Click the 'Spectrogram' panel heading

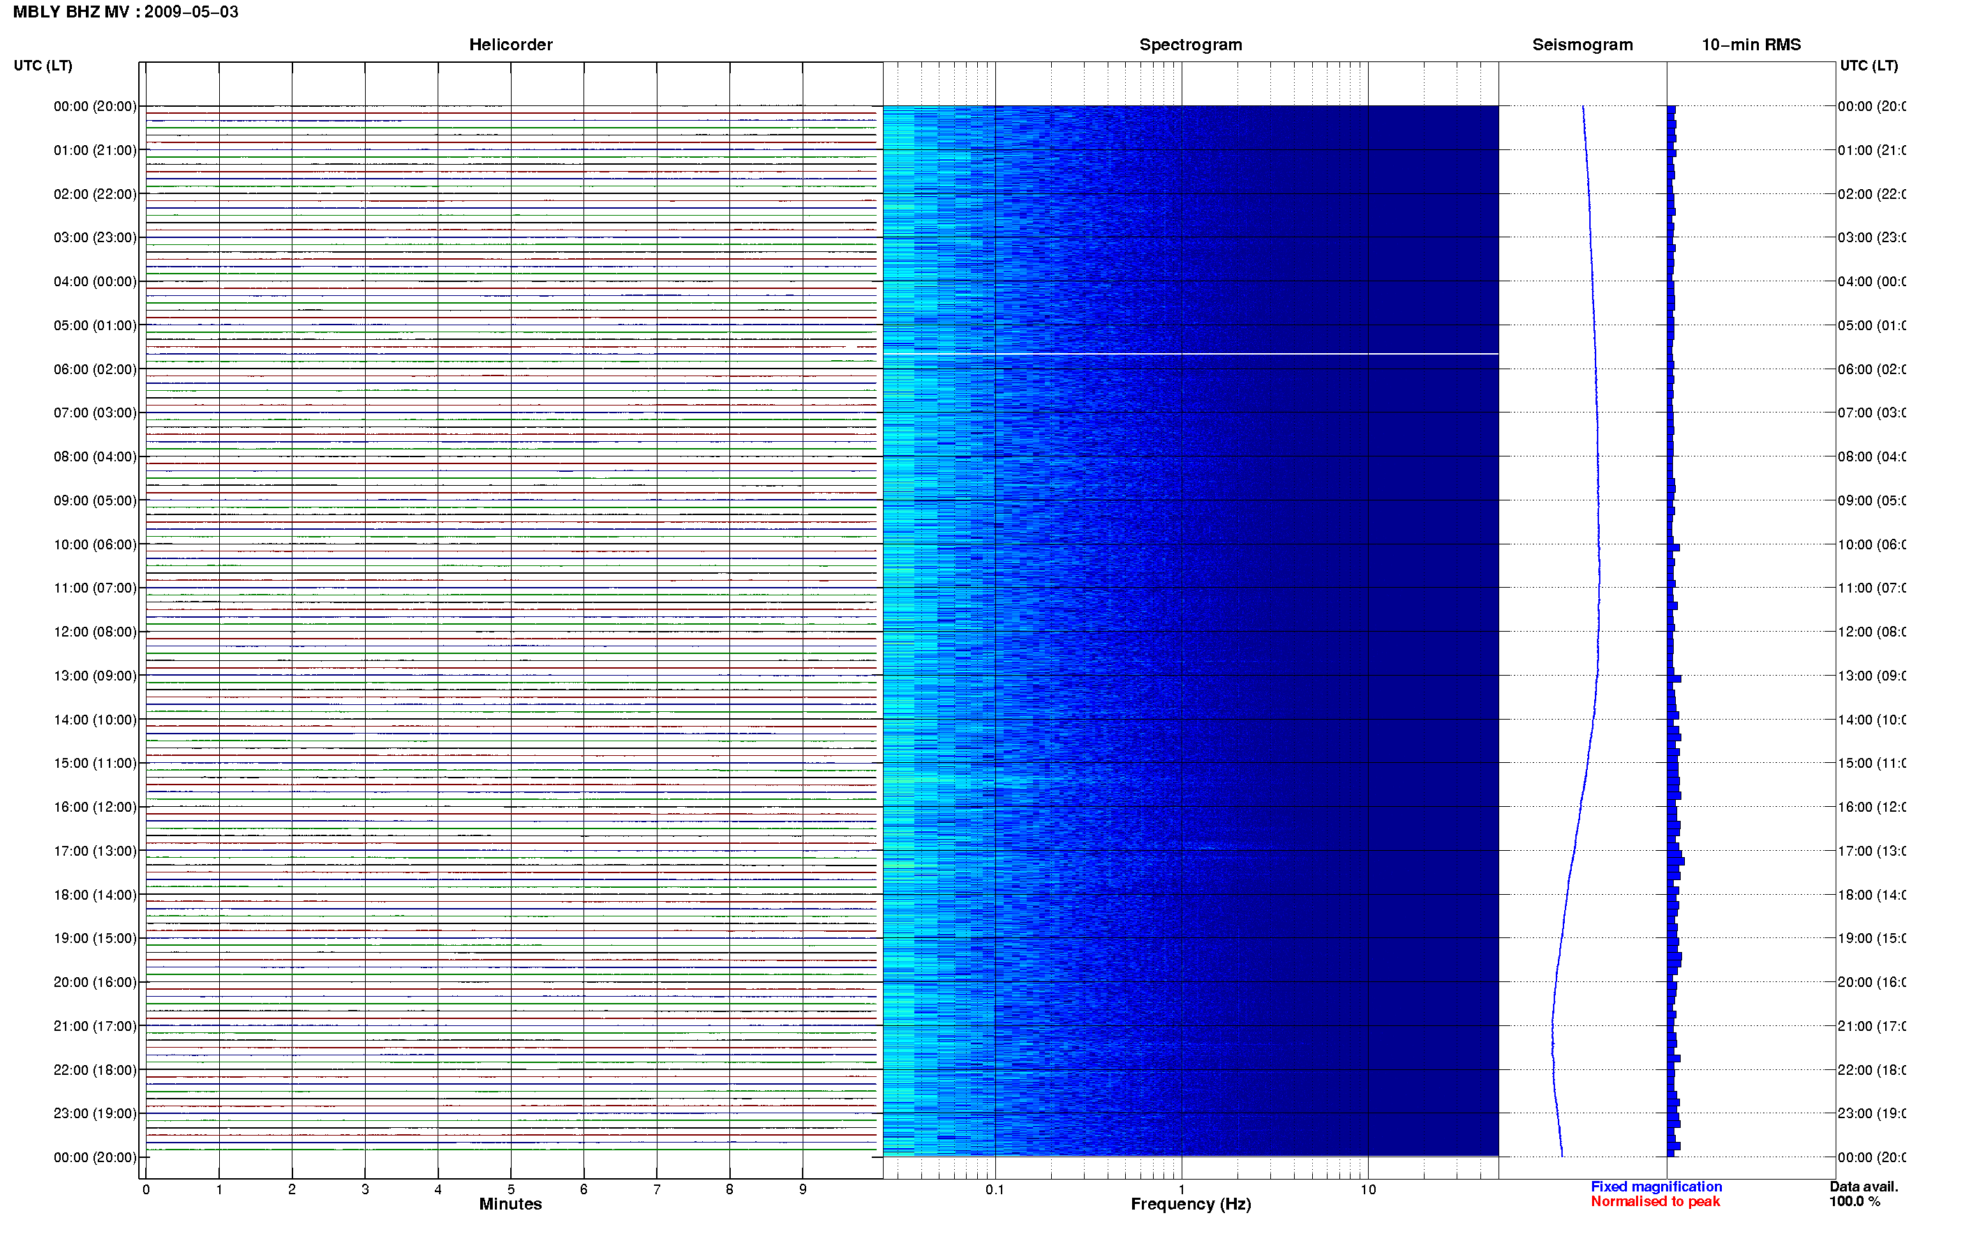1191,45
